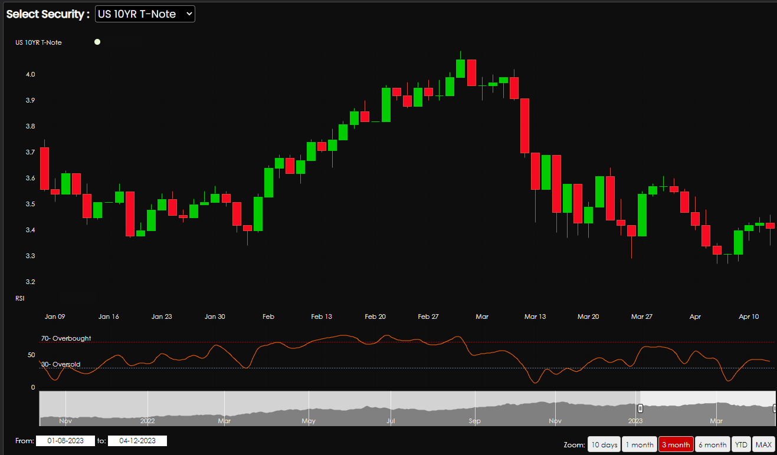Viewport: 777px width, 455px height.
Task: Grab the right navigator range handle
Action: [774, 408]
